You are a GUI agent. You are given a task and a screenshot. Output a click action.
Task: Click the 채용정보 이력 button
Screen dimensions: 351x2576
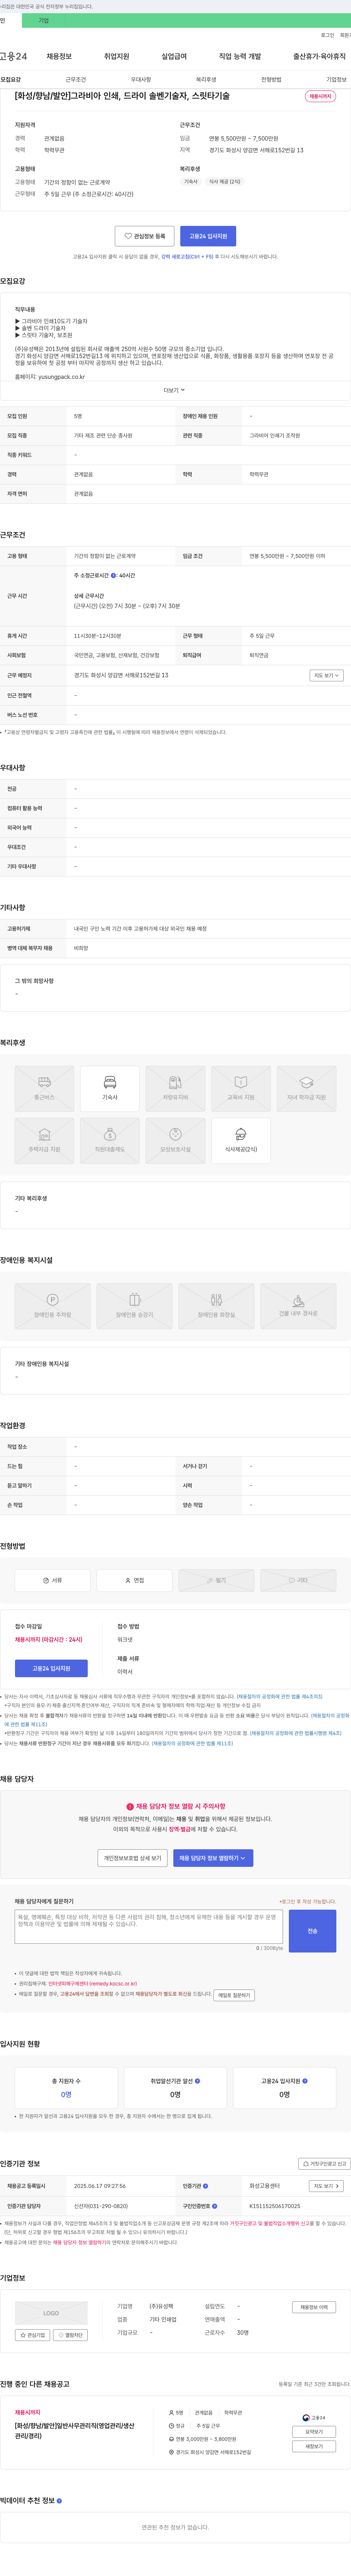point(314,2307)
